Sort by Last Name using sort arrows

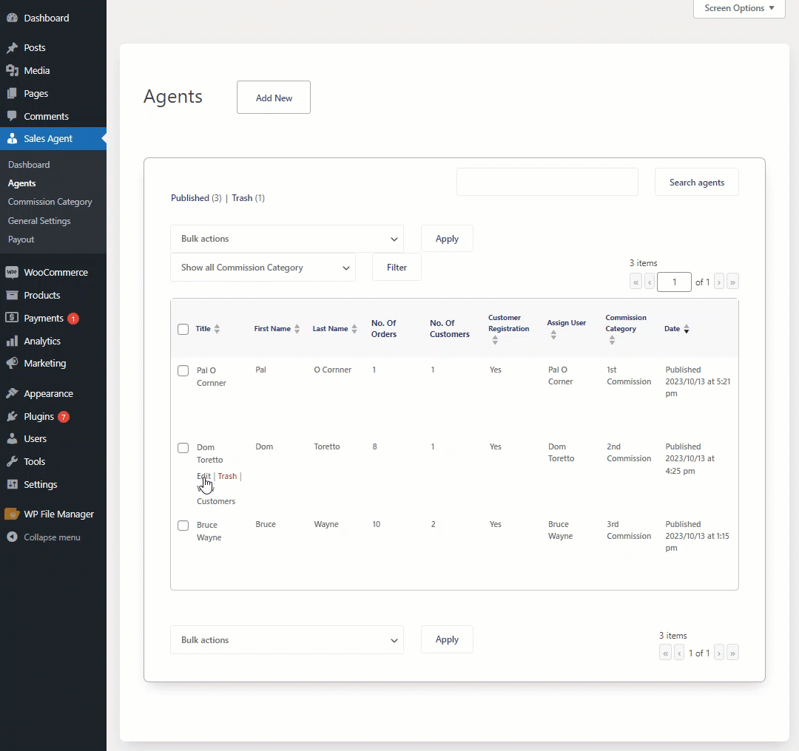click(354, 329)
